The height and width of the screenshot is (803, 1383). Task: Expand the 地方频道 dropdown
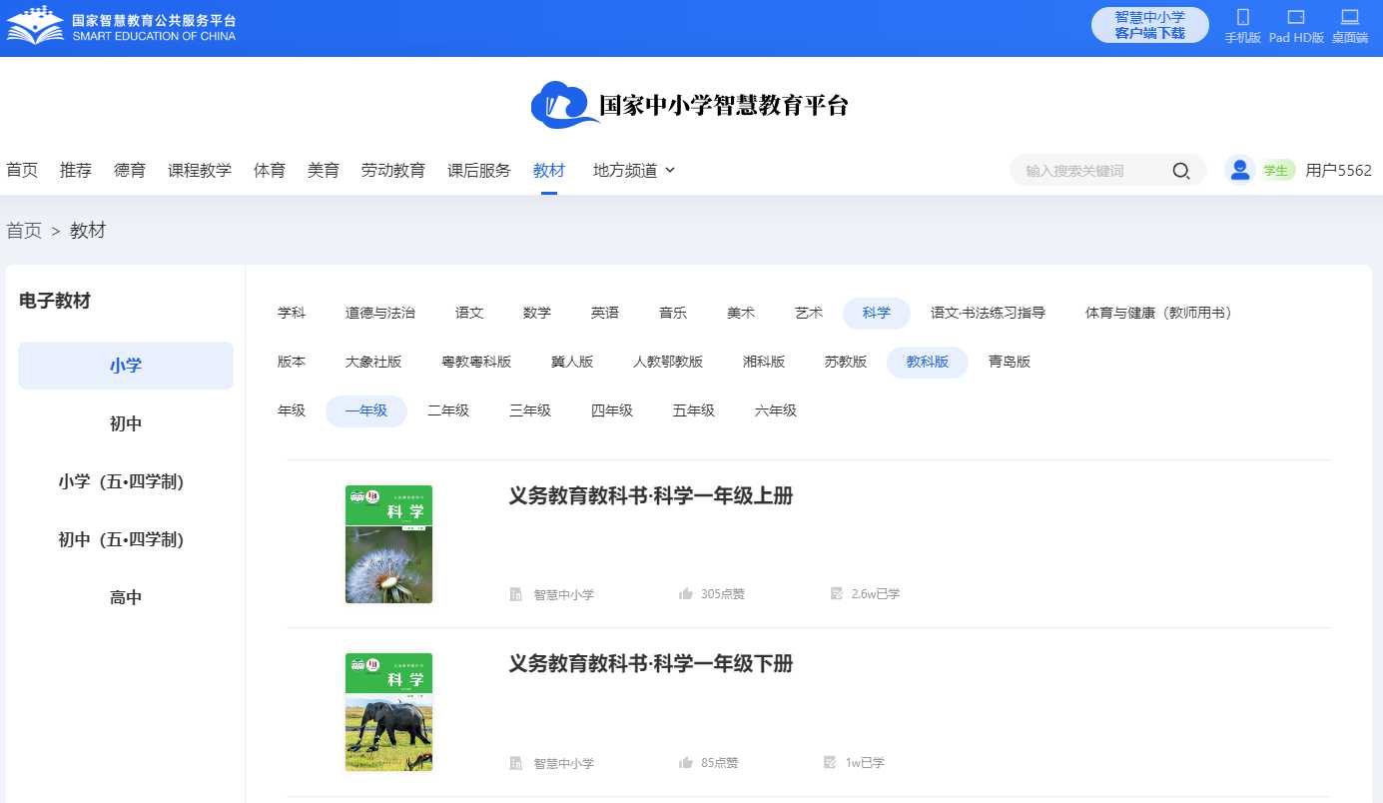click(634, 171)
